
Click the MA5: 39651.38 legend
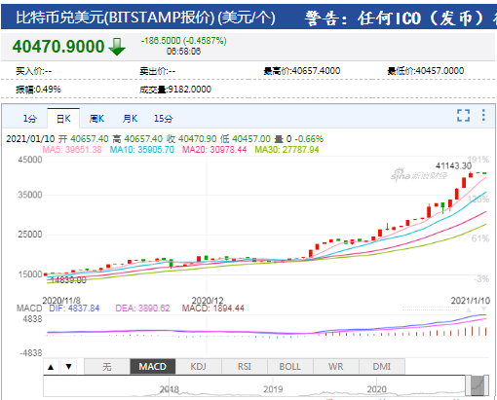click(x=72, y=150)
